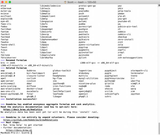Click the 'vim@7.4' deleted formula

(135, 83)
